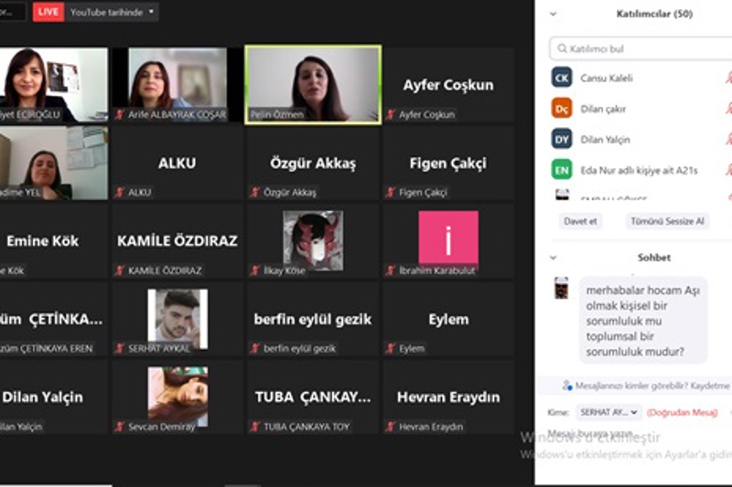Click muted mic icon on Özgür Akkaş tile
Viewport: 732px width, 487px height.
(255, 193)
